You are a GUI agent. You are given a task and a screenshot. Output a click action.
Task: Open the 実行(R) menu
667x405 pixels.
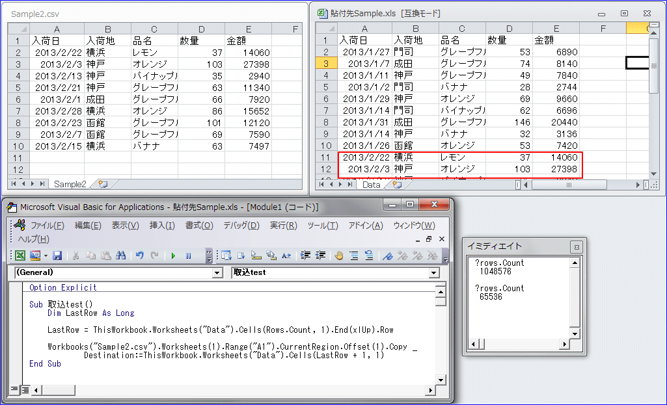[x=283, y=226]
